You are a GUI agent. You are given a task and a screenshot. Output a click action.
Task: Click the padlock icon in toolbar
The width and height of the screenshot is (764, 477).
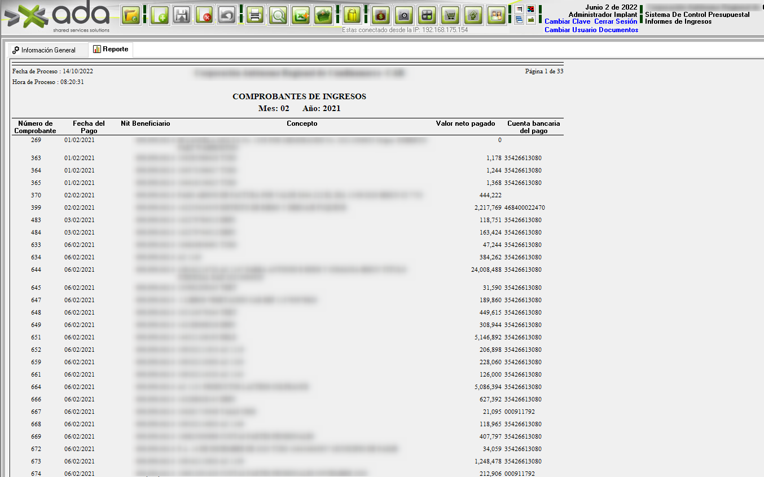pos(352,15)
